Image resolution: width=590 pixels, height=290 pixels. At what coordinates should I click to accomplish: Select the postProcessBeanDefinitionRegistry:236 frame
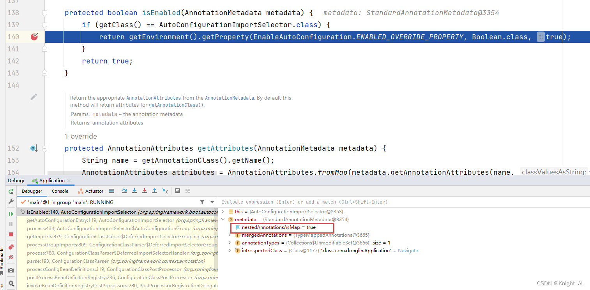coord(117,278)
